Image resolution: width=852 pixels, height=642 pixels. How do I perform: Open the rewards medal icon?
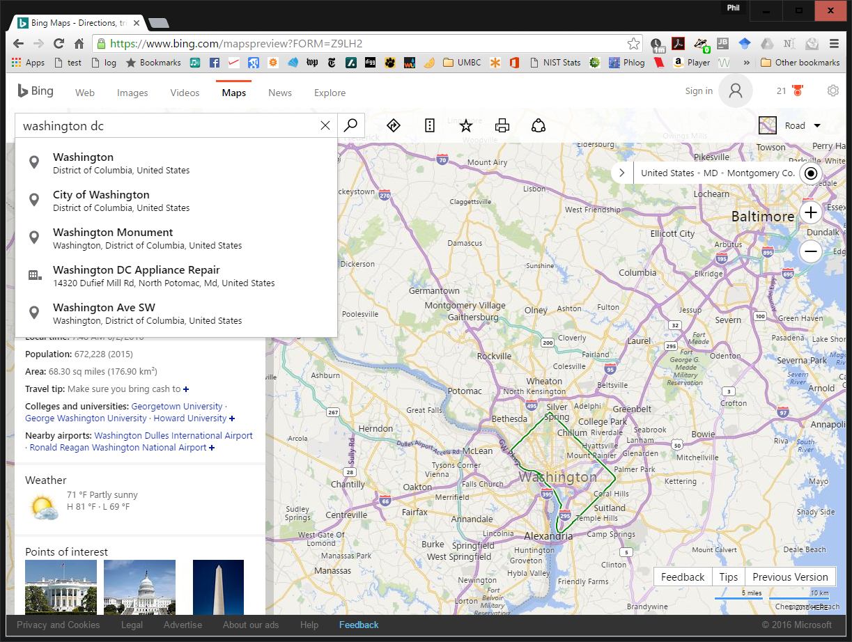[x=797, y=91]
